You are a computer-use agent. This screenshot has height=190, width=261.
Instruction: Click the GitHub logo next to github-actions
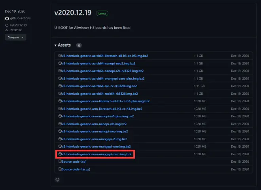click(7, 18)
